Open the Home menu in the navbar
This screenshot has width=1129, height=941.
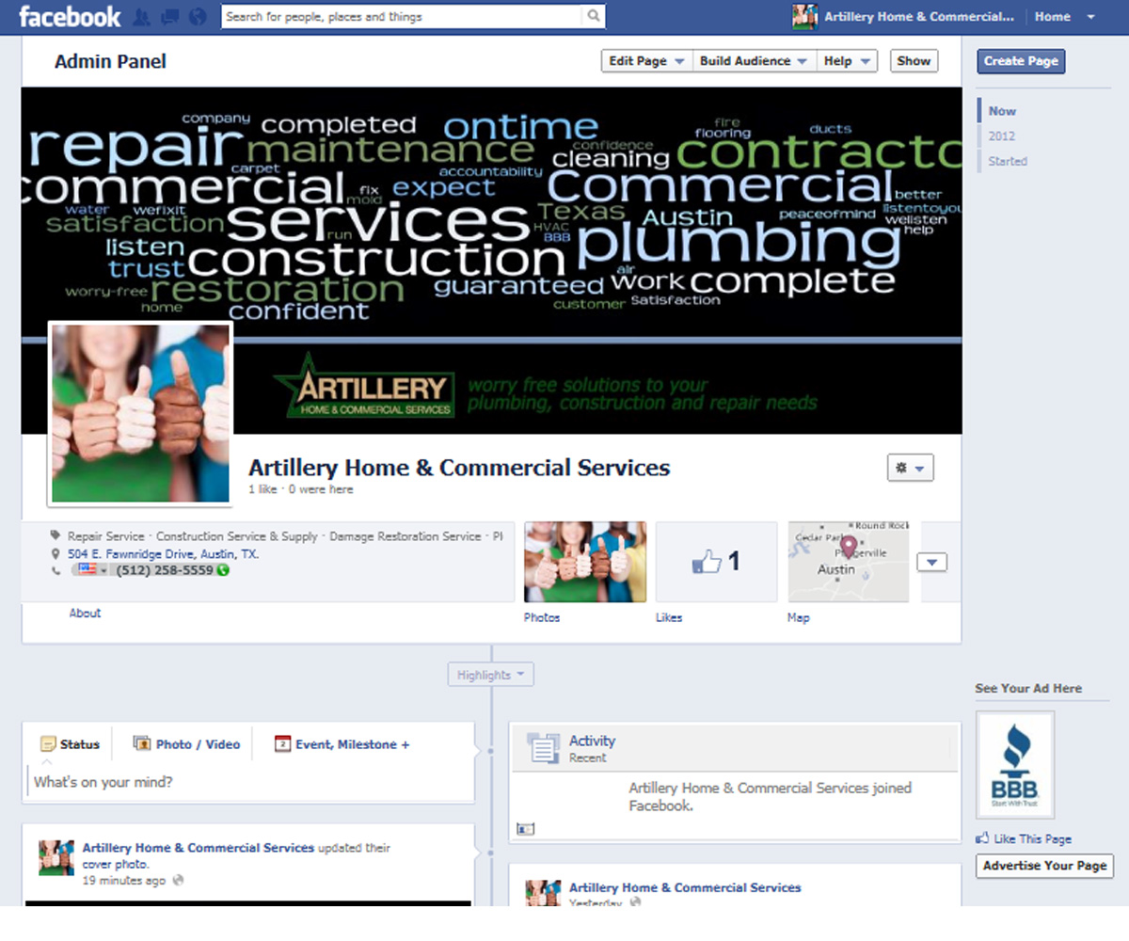pyautogui.click(x=1054, y=16)
